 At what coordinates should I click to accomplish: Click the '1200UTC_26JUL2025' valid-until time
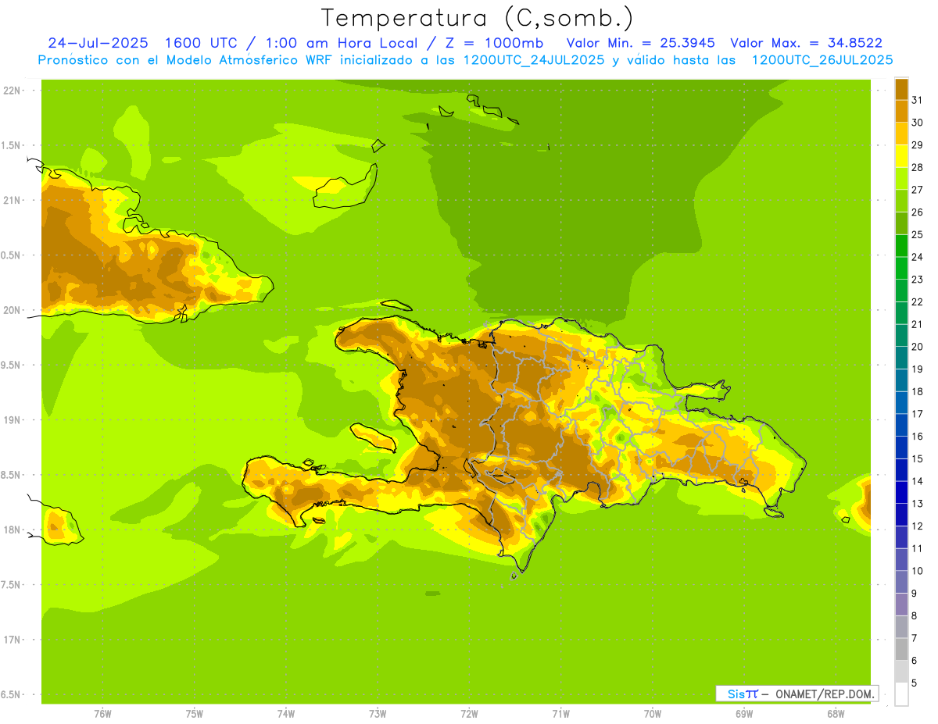(x=822, y=60)
